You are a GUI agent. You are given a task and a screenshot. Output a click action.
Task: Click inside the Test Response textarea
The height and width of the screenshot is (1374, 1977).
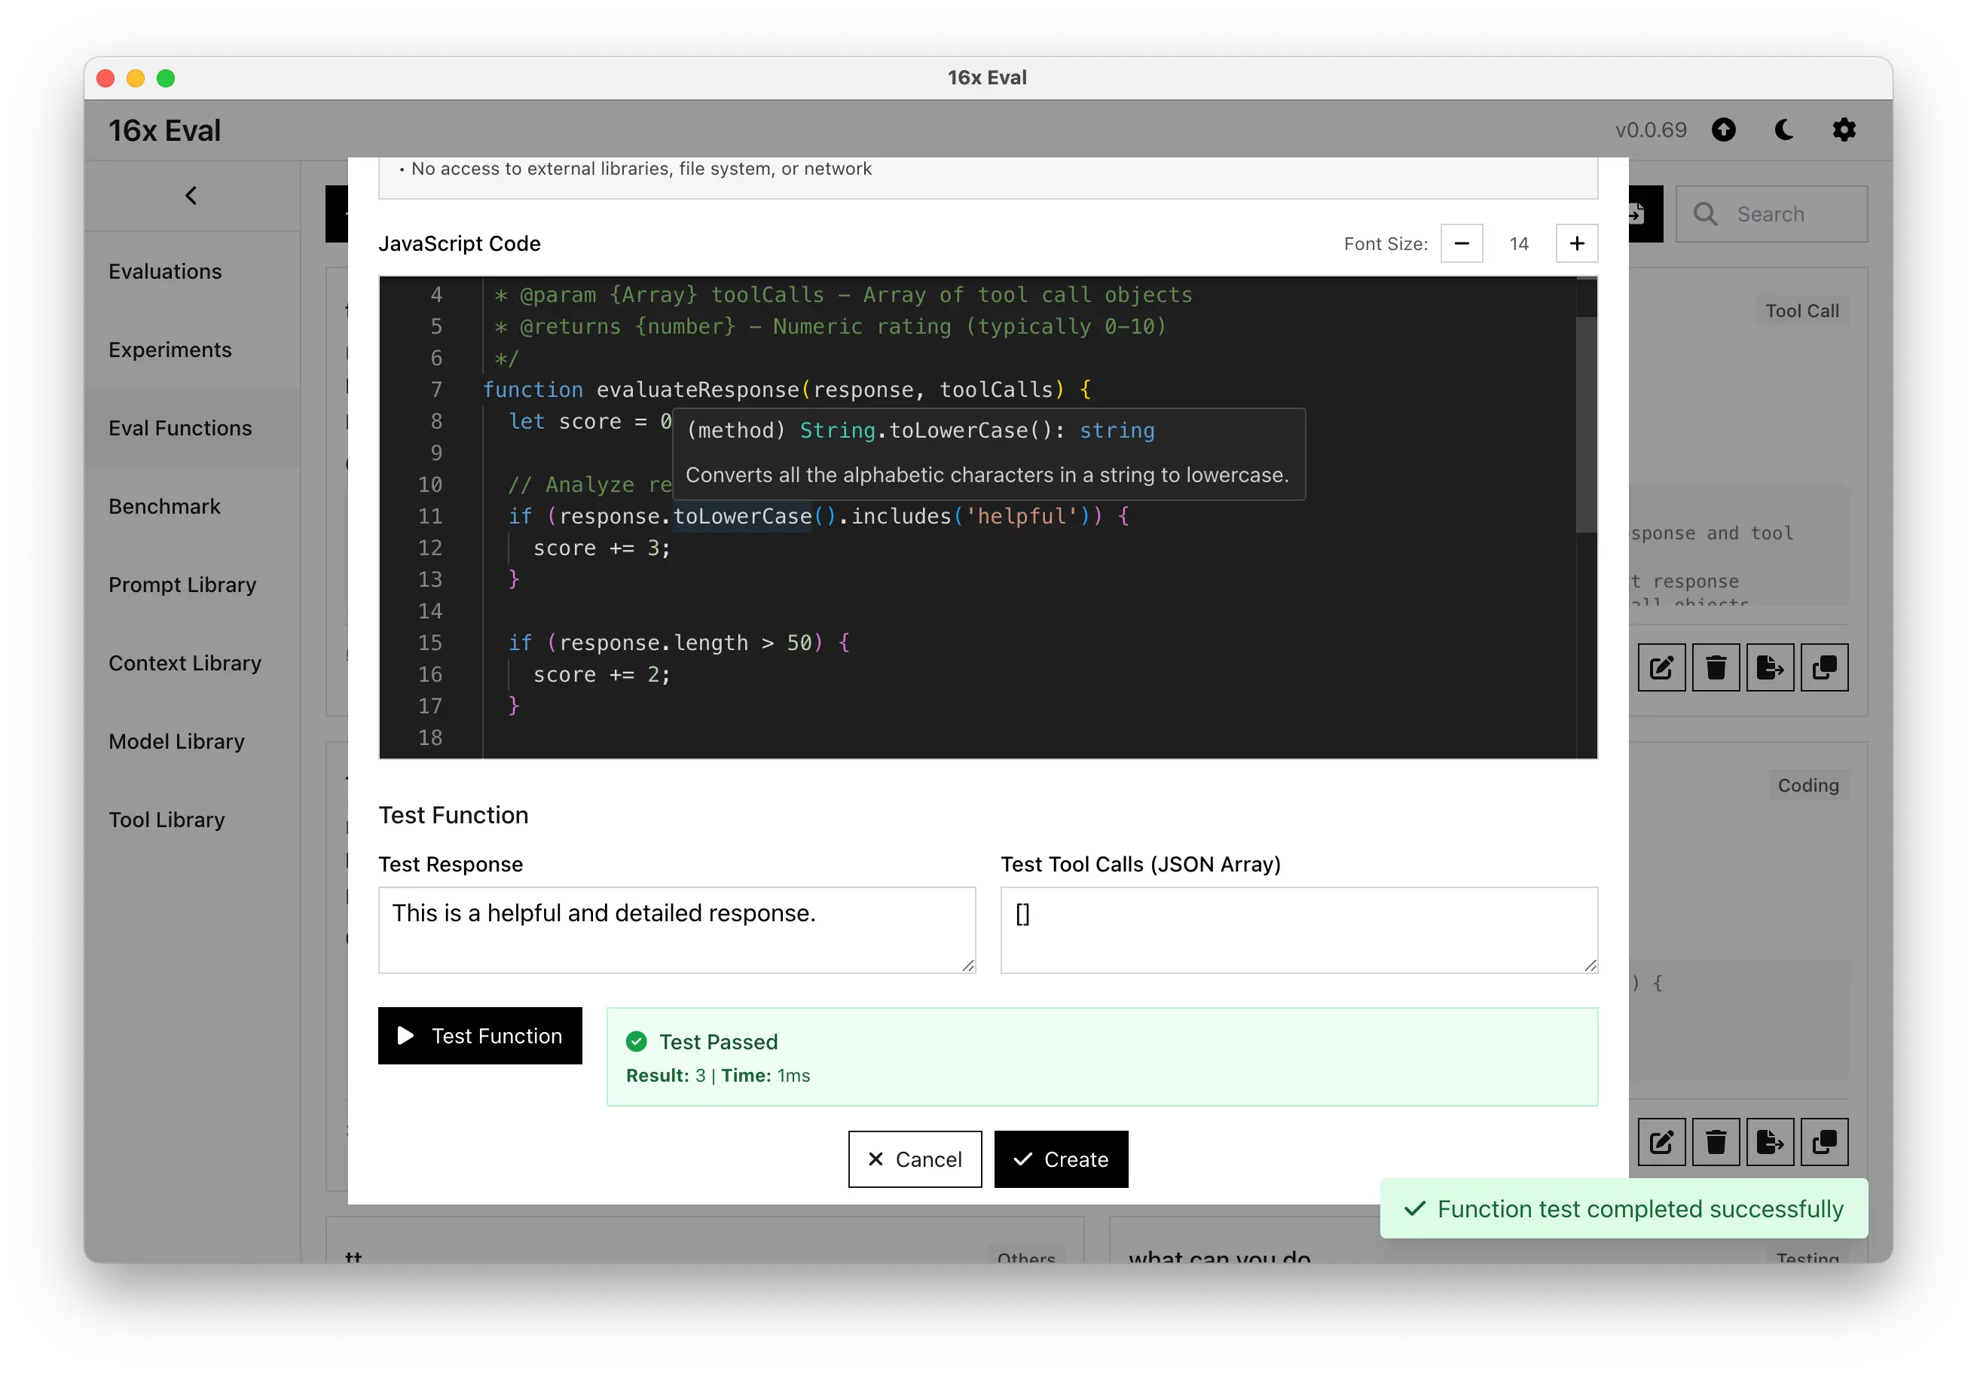pos(677,930)
